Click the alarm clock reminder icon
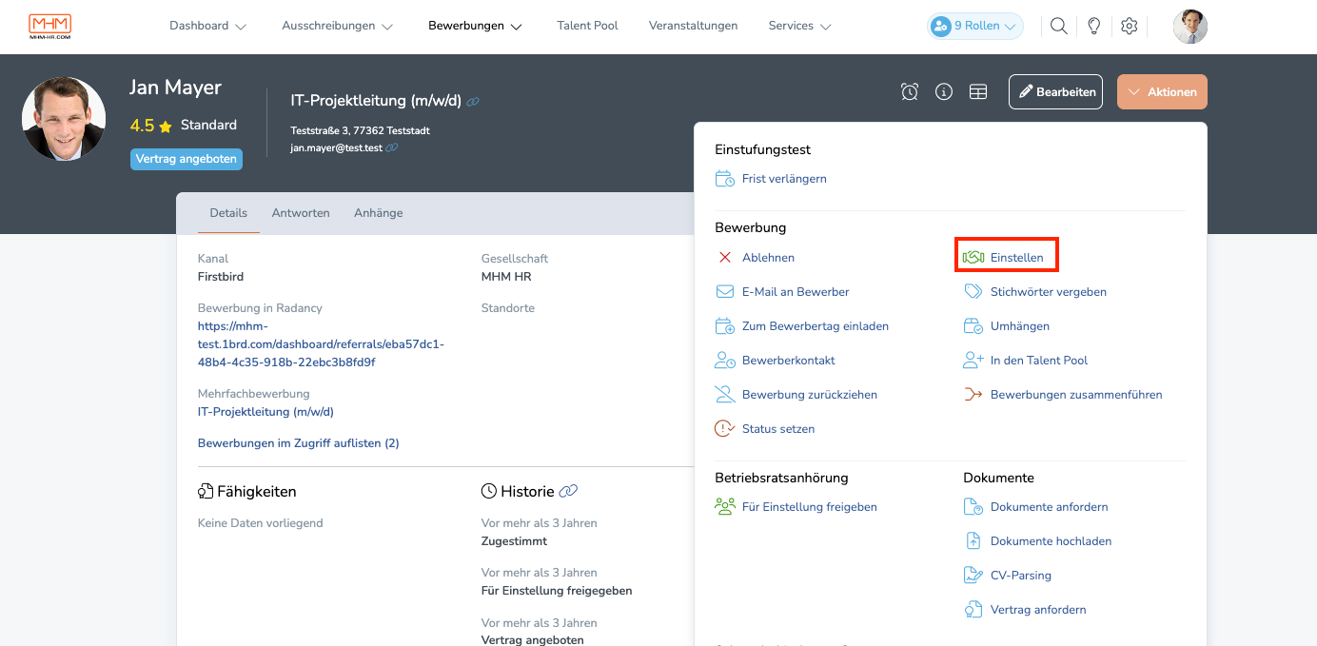 tap(910, 92)
